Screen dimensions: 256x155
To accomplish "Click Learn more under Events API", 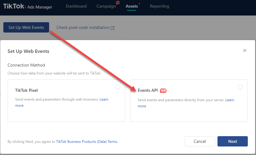I will click(230, 100).
